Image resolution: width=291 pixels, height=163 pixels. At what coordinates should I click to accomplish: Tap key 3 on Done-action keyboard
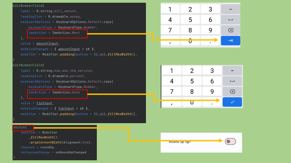pos(212,70)
